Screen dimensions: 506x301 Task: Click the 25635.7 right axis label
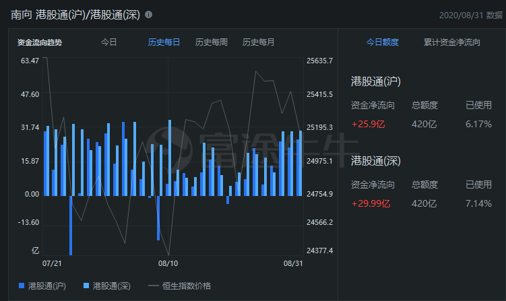pyautogui.click(x=319, y=61)
